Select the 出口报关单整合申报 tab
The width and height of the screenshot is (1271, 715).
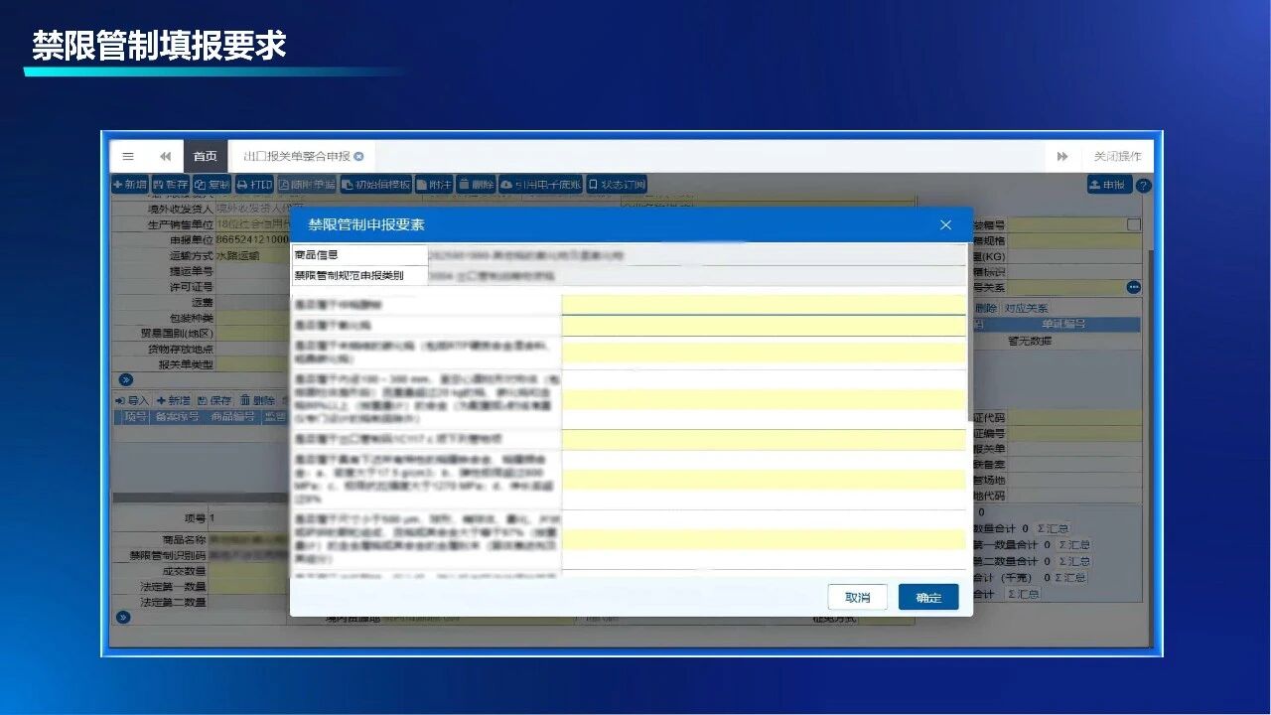coord(297,156)
